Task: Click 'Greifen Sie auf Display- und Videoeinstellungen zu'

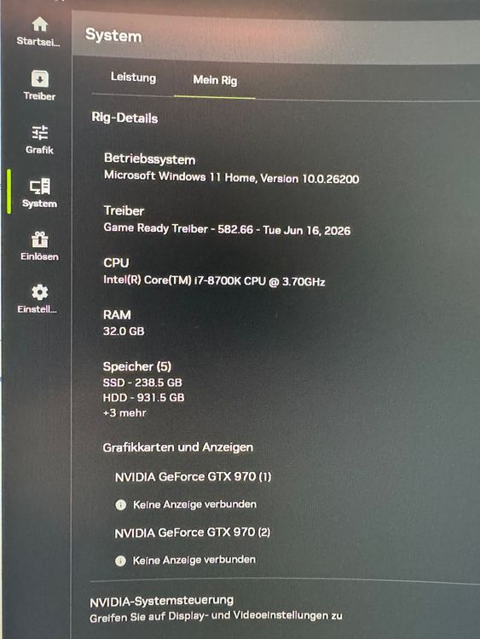Action: coord(216,616)
